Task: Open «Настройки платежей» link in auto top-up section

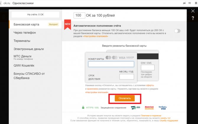Action: [x=95, y=36]
